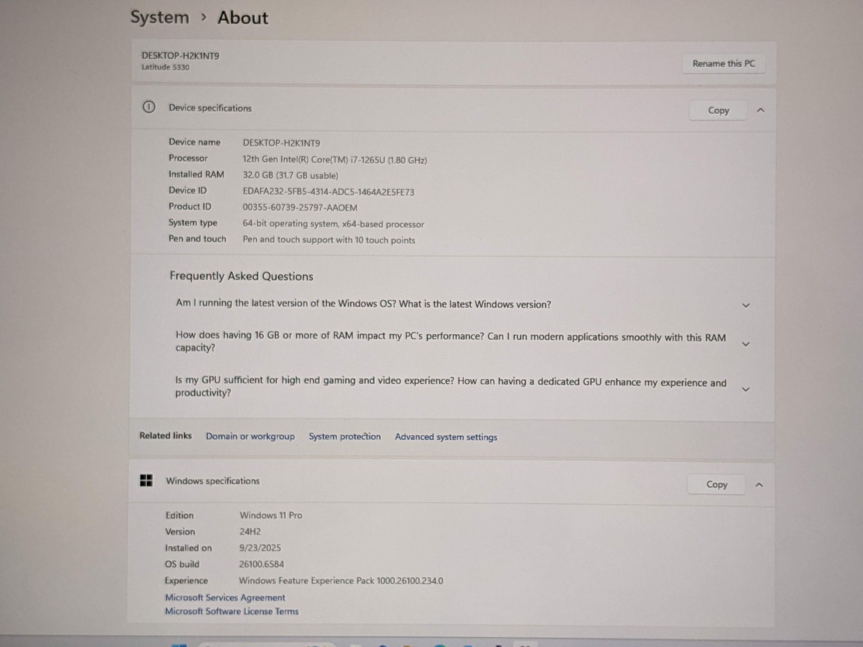863x647 pixels.
Task: Click the Installed RAM value 32.0 GB
Action: point(291,176)
